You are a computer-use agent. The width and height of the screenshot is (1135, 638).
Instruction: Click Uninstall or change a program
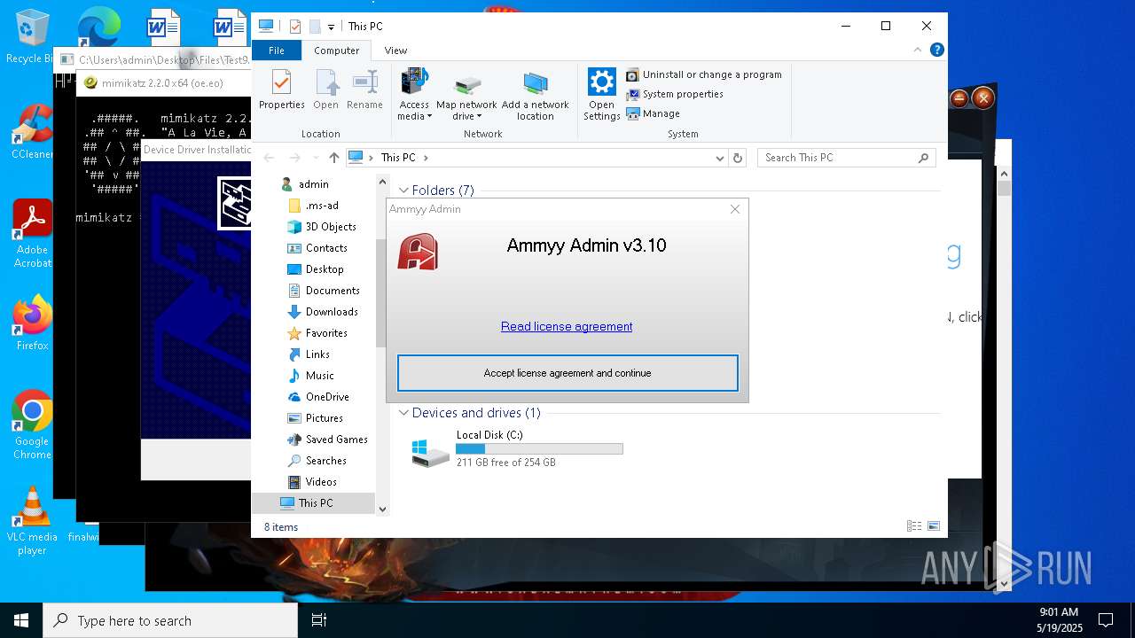pos(704,74)
